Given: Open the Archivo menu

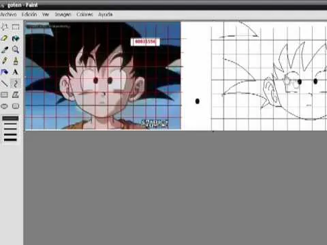Looking at the screenshot, I should (x=8, y=14).
